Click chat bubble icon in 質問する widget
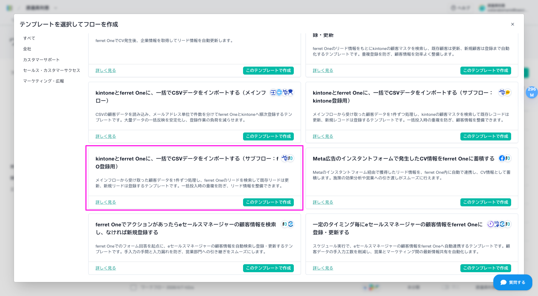The width and height of the screenshot is (538, 296). click(503, 282)
